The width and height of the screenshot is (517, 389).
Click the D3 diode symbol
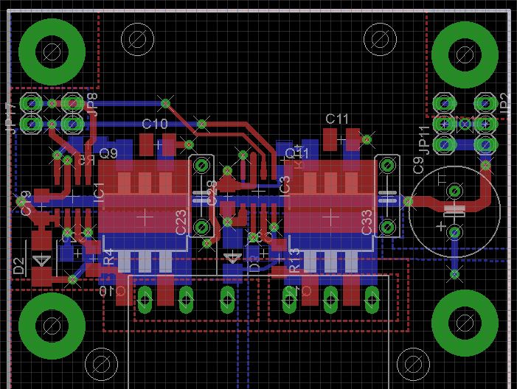[x=232, y=257]
